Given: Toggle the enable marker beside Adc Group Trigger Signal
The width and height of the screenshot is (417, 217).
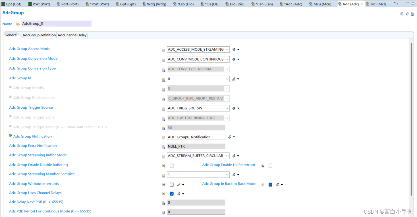Looking at the screenshot, I should coord(11,116).
